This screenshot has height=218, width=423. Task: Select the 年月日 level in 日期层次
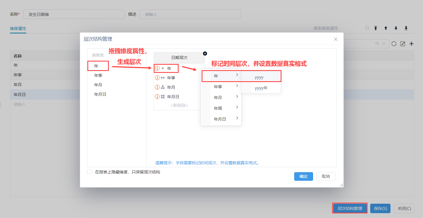tap(173, 97)
